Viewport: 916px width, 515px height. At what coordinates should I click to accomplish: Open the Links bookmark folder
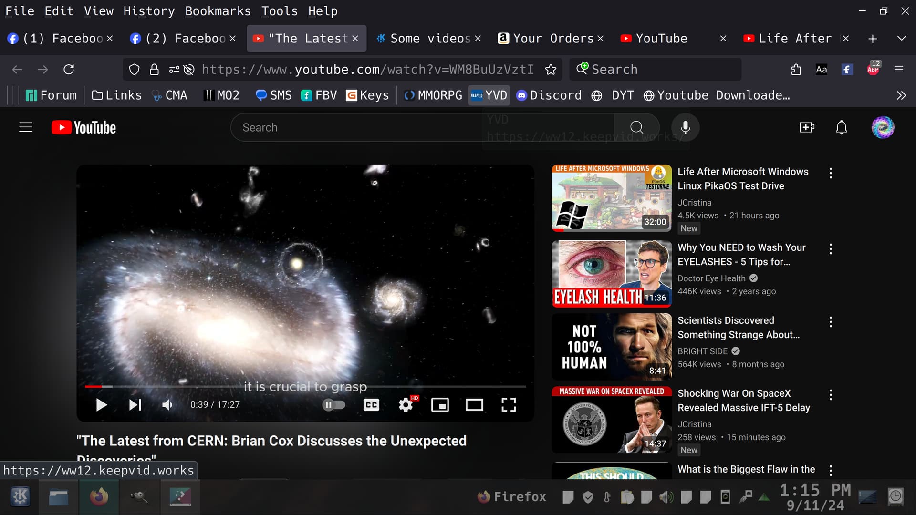pyautogui.click(x=117, y=95)
